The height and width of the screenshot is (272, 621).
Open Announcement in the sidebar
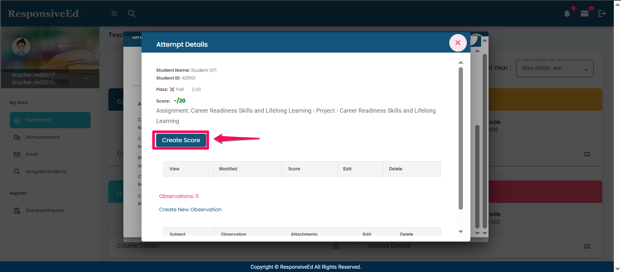(x=43, y=137)
